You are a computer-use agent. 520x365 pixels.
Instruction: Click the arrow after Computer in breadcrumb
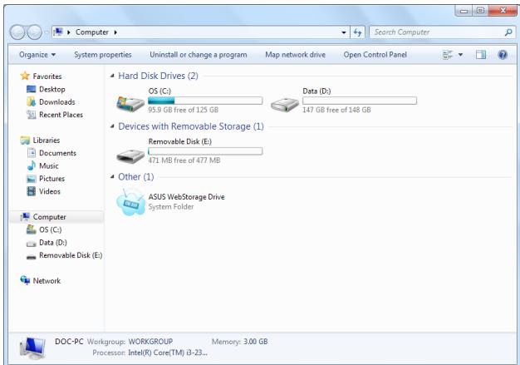115,32
